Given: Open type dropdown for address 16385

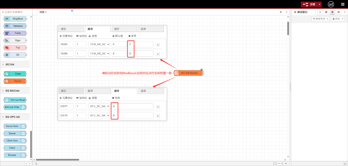Looking at the screenshot, I should tap(99, 44).
